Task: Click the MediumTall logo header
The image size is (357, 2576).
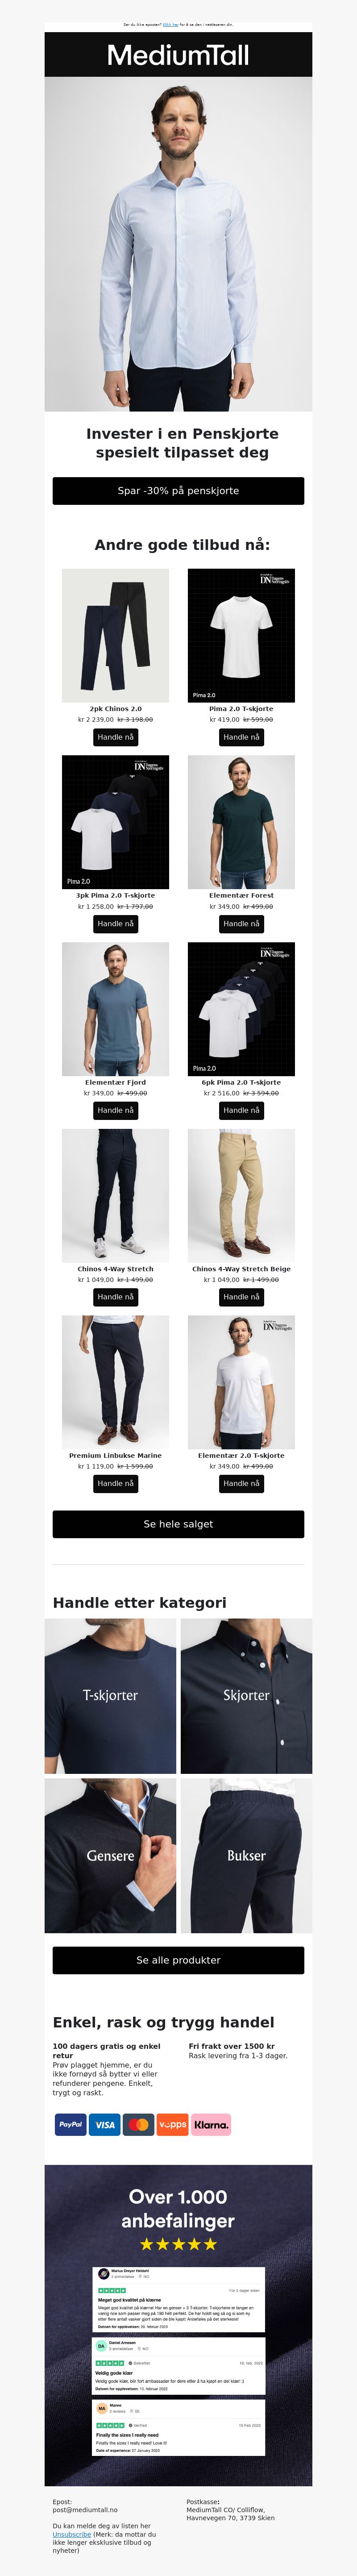Action: [x=178, y=55]
